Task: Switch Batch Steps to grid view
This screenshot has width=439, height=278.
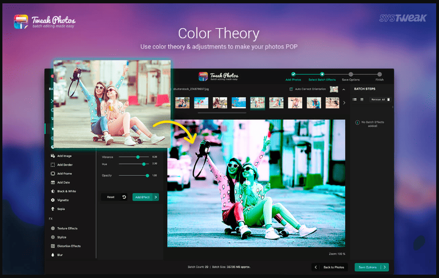Action: pos(362,99)
